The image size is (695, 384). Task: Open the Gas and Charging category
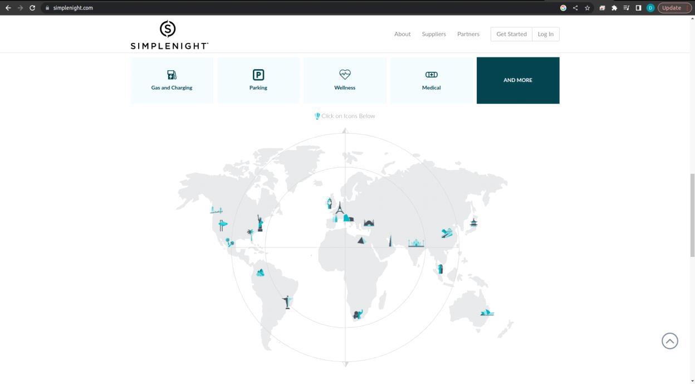click(x=172, y=80)
